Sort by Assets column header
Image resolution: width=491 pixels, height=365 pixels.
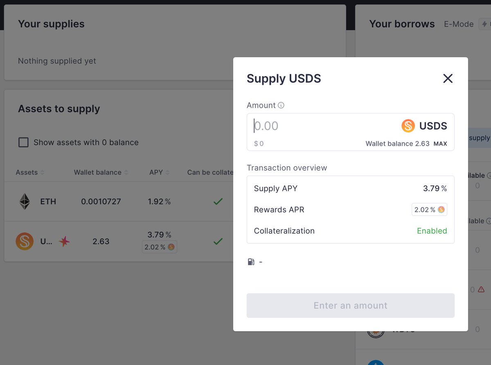pos(30,172)
